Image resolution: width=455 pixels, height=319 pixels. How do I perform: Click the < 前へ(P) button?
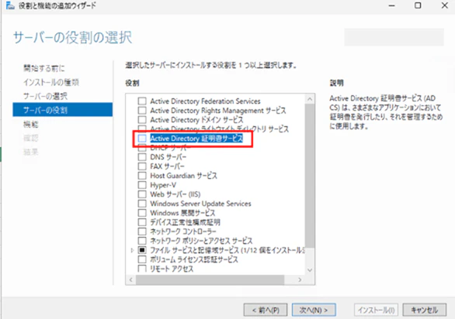[x=266, y=310]
